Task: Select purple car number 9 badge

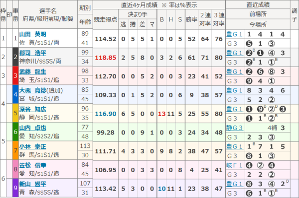Action: (x=15, y=188)
